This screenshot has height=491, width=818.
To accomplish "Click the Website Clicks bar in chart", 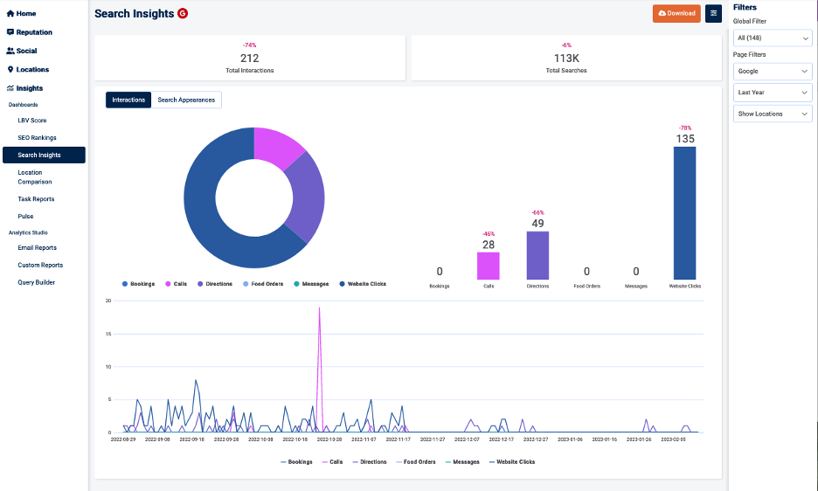I will coord(684,212).
